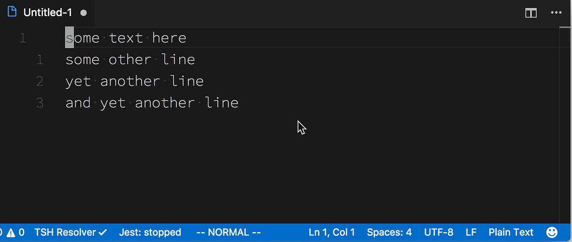Image resolution: width=572 pixels, height=242 pixels.
Task: Click line number 3 in the gutter
Action: [40, 103]
